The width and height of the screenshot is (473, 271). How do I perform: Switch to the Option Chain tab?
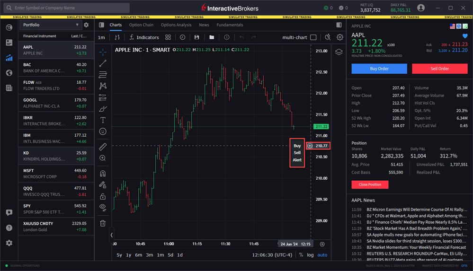pyautogui.click(x=141, y=25)
